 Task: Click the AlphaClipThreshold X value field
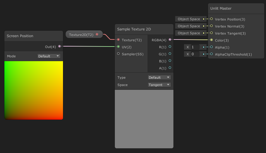coord(195,54)
